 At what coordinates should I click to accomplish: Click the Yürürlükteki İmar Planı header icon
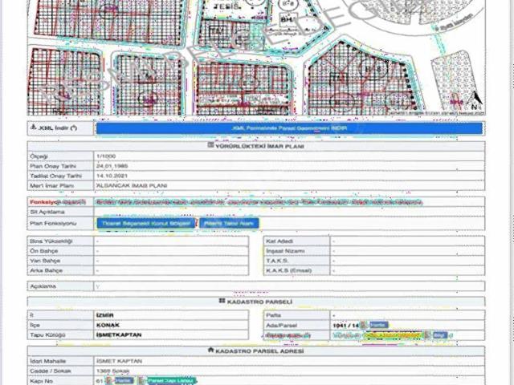point(210,145)
